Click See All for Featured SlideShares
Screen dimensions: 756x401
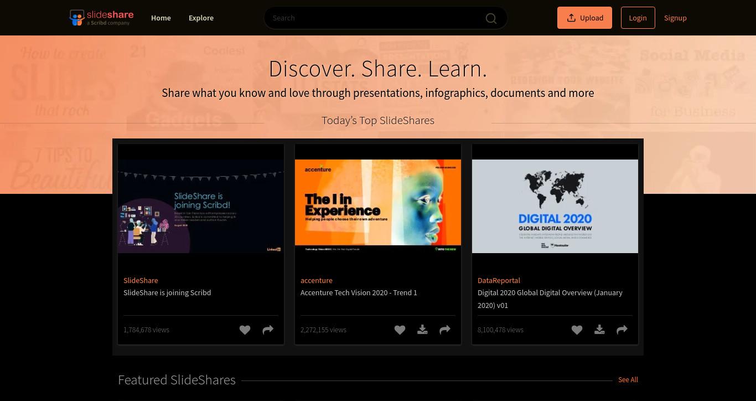point(628,380)
